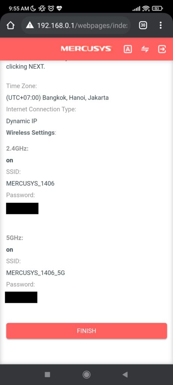This screenshot has width=173, height=385.
Task: Open the language selector A icon
Action: (x=128, y=49)
